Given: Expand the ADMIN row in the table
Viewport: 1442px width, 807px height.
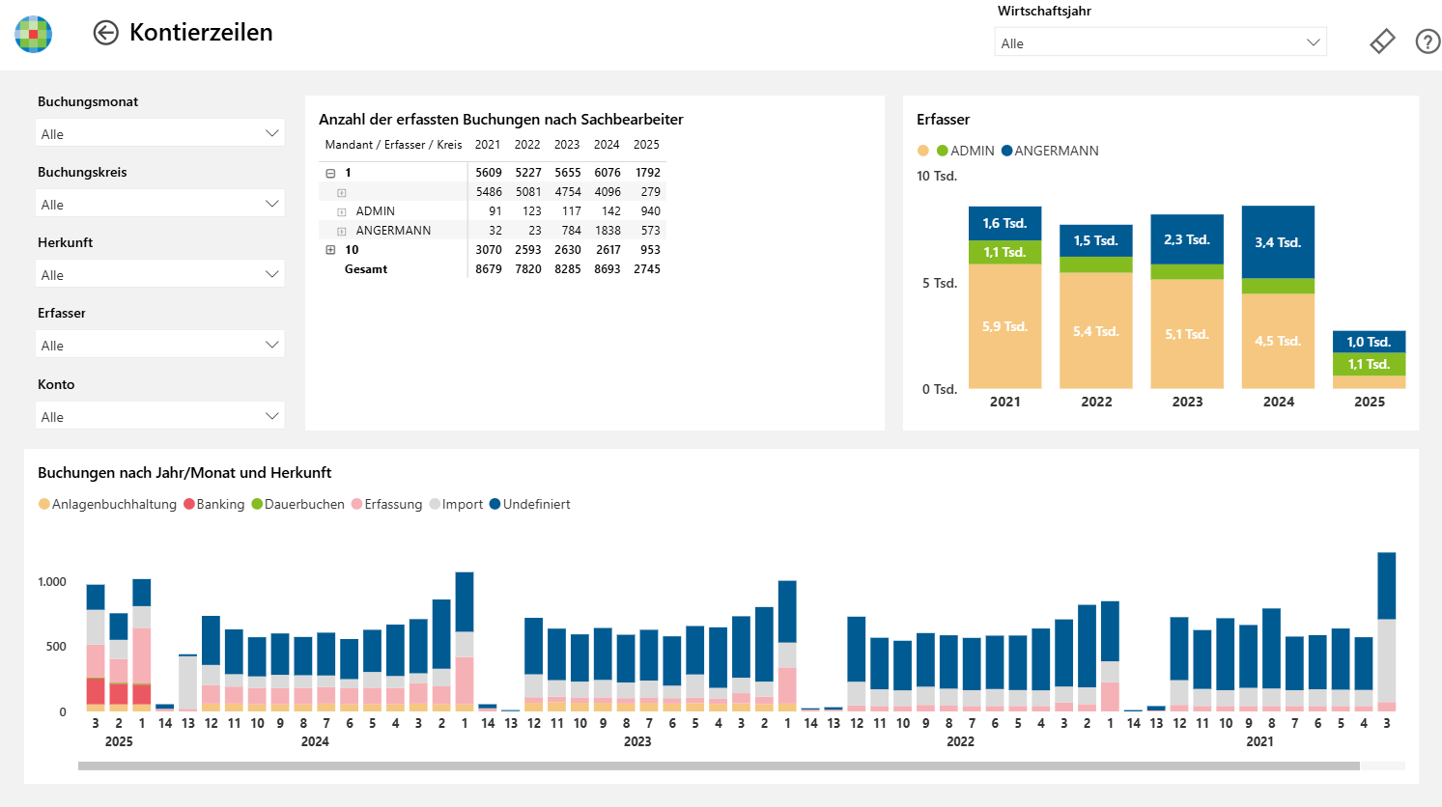Looking at the screenshot, I should tap(341, 211).
